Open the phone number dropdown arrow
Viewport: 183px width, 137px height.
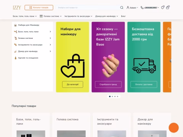pyautogui.click(x=158, y=8)
